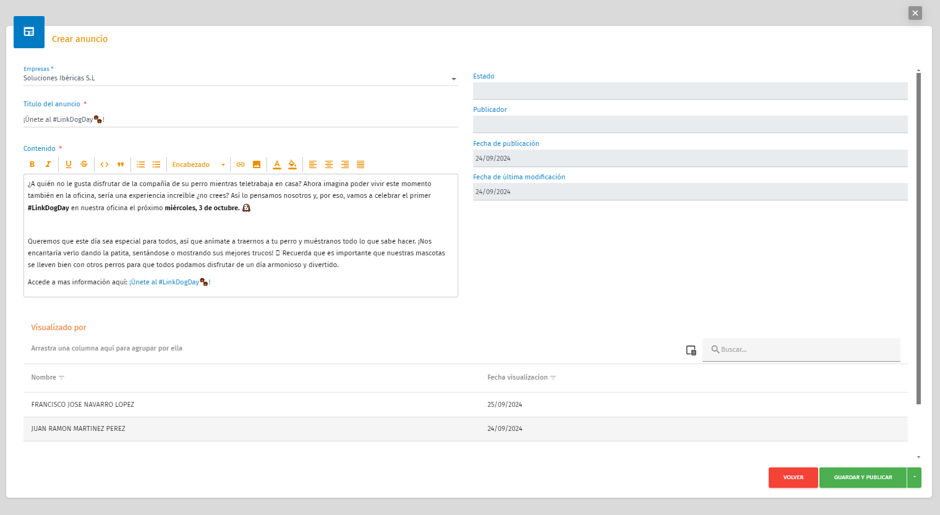Justify the text alignment
Screen dimensions: 940x515
[x=361, y=164]
